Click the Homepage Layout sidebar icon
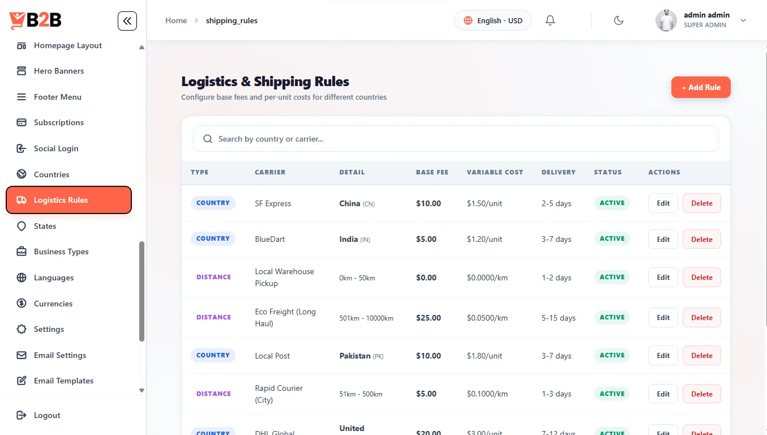Screen dimensions: 767x435 [22, 45]
